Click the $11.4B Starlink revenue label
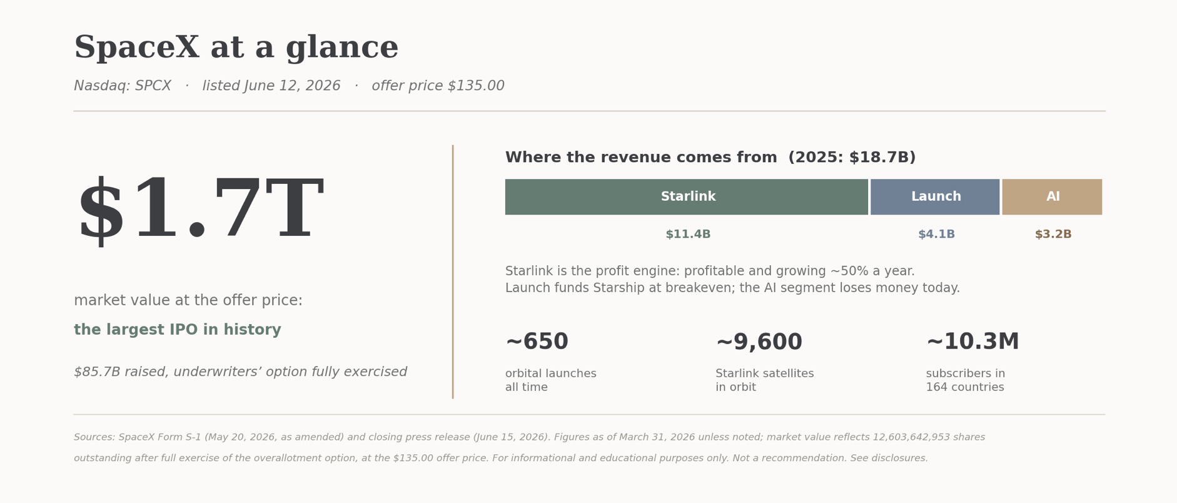 (x=688, y=235)
